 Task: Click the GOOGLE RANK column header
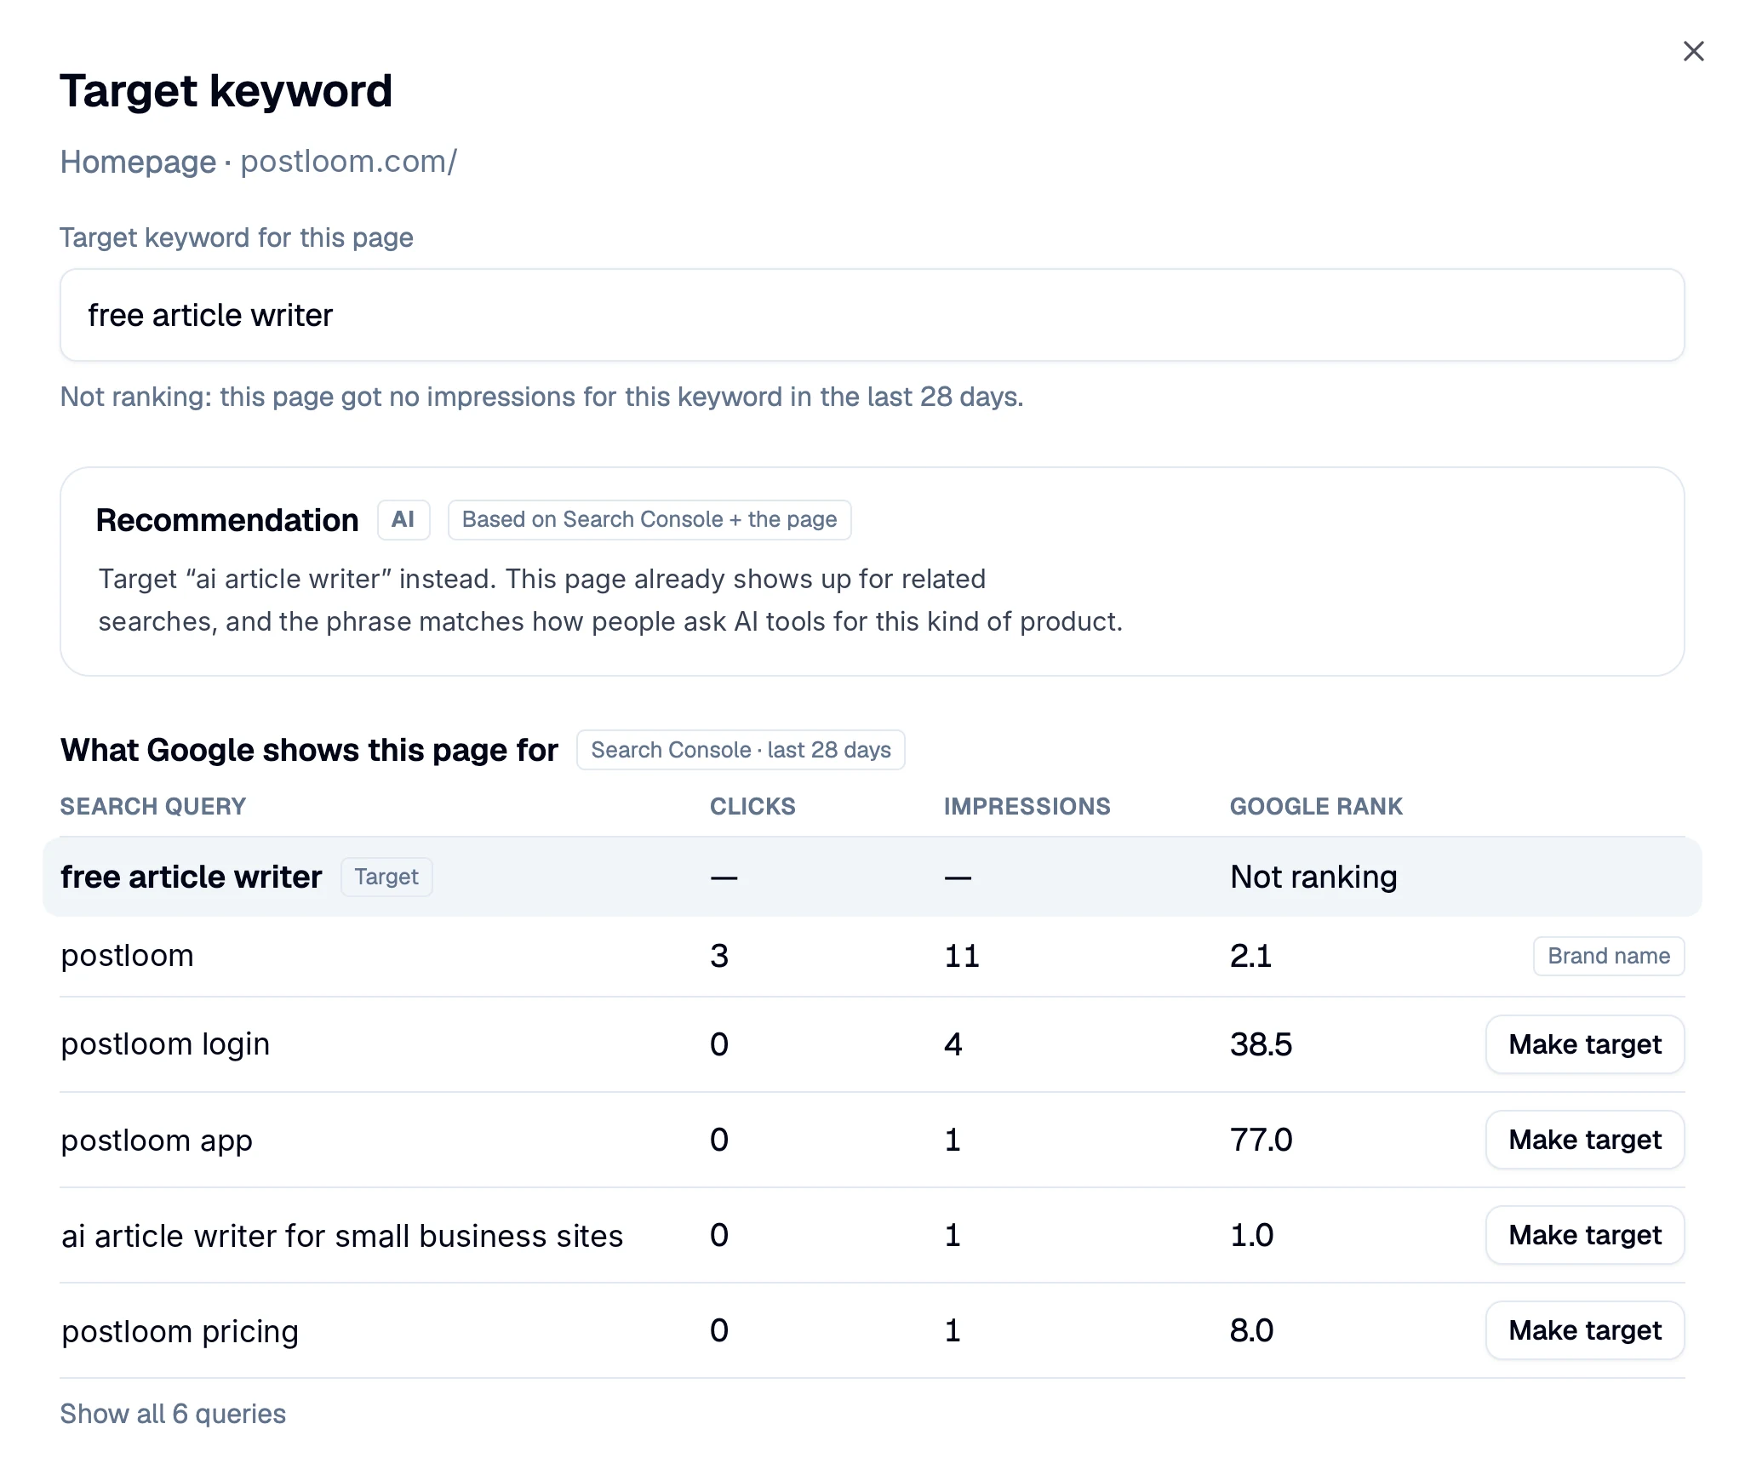click(x=1316, y=806)
